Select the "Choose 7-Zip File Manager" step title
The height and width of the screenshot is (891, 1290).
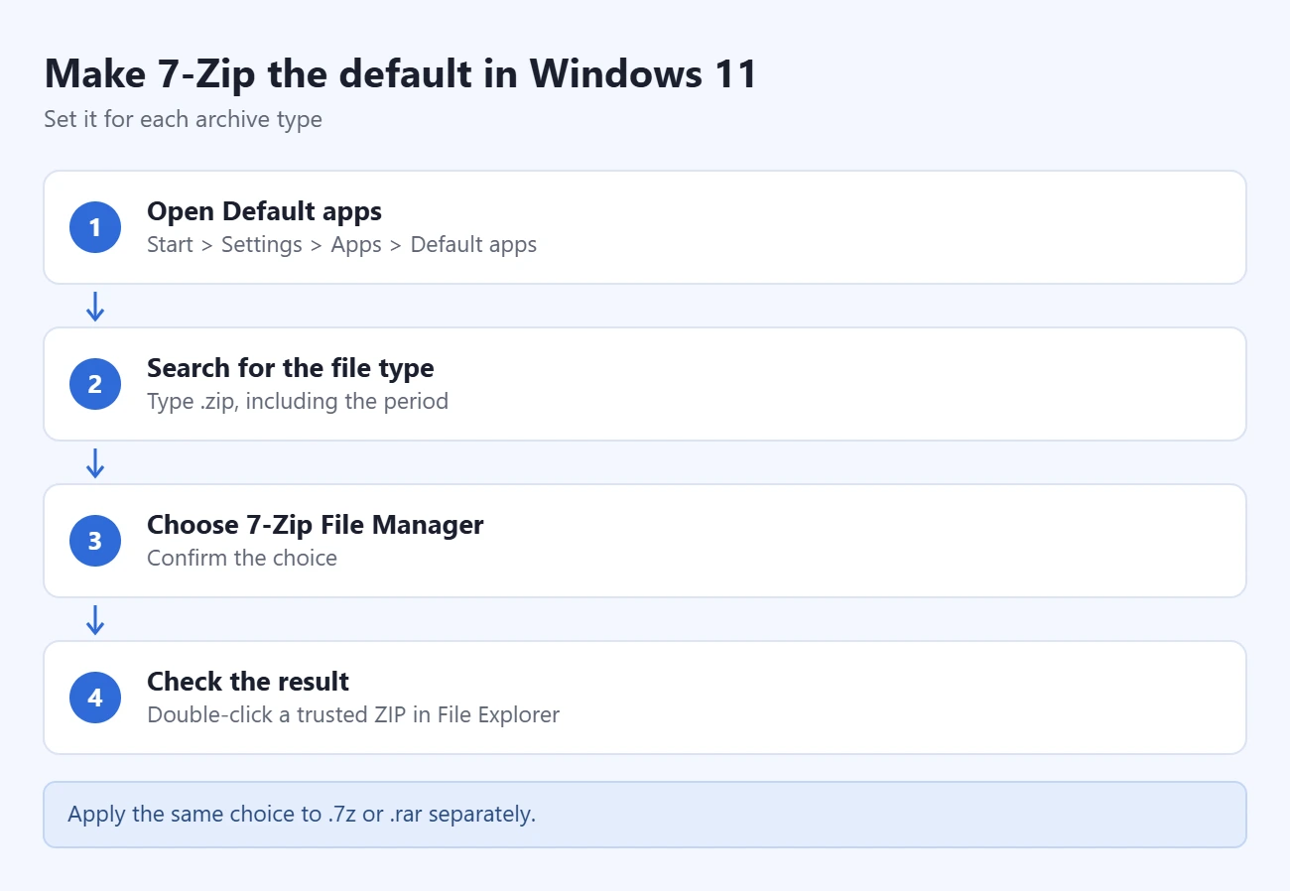click(316, 525)
